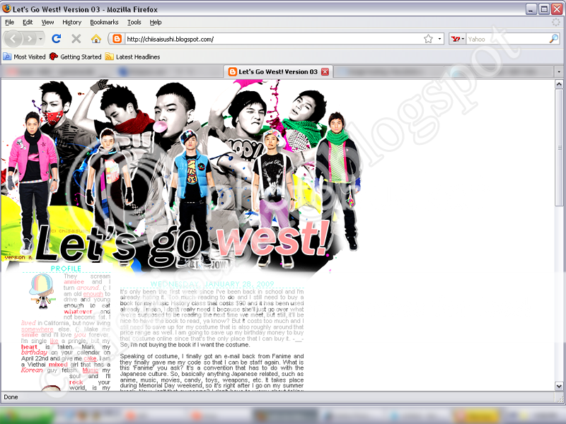This screenshot has height=424, width=566.
Task: Click the Getting Started bookmark
Action: tap(75, 57)
